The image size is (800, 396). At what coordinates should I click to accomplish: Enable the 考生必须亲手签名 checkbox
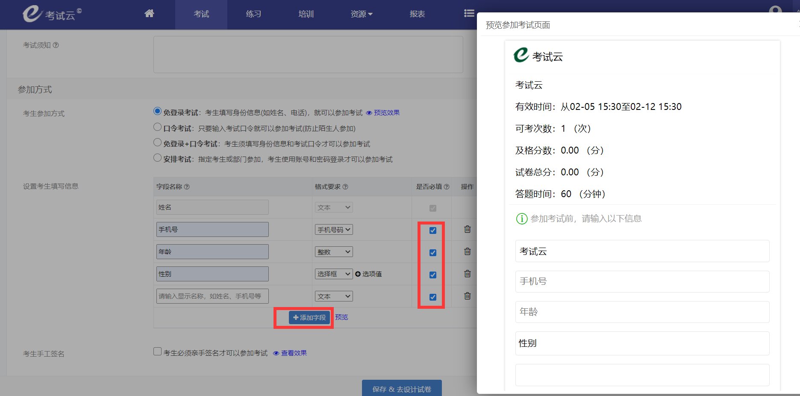[157, 351]
